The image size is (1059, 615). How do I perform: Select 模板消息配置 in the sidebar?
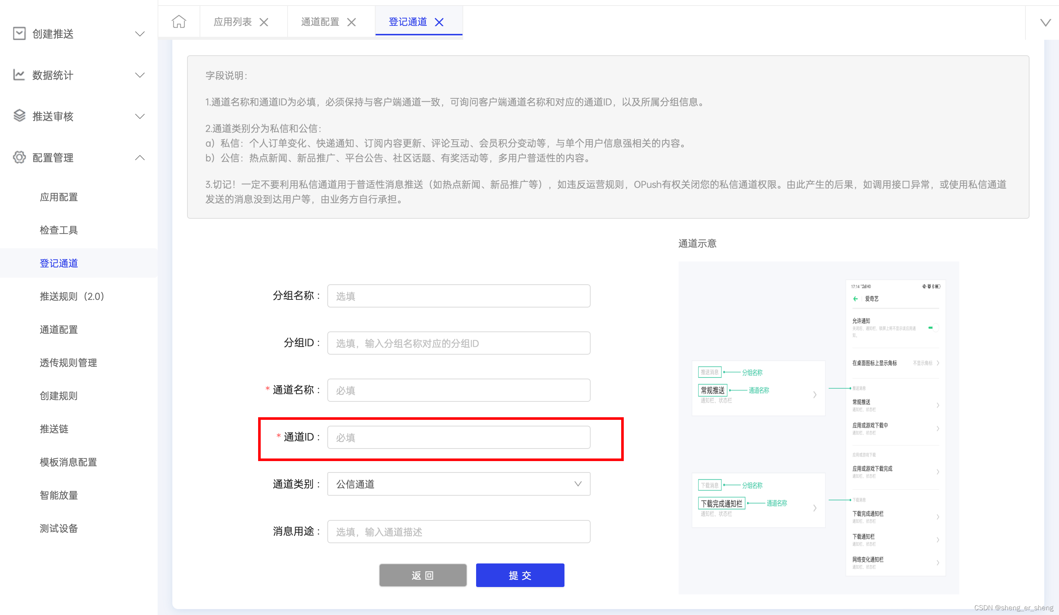click(68, 462)
